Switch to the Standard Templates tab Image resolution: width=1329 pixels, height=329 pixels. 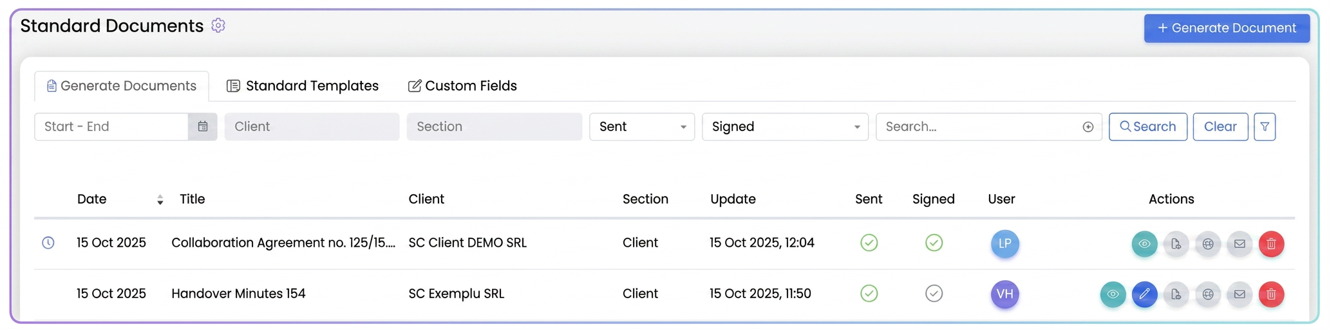(303, 85)
